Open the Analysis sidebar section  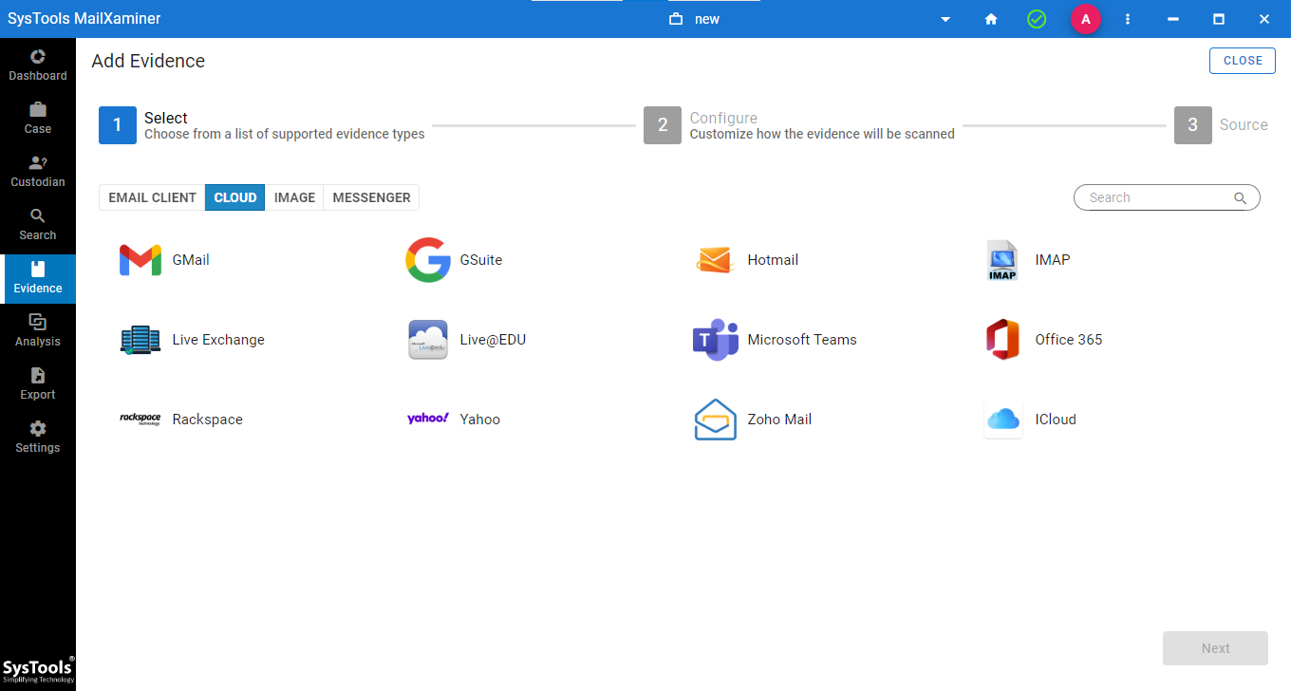pos(38,330)
